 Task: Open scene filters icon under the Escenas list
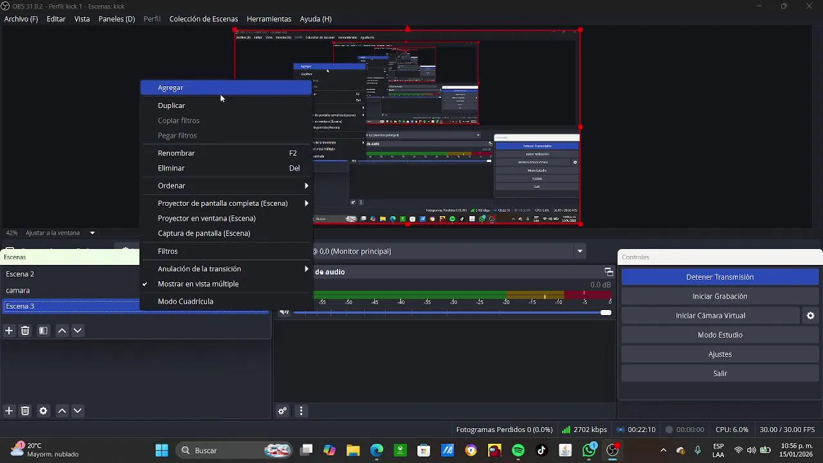[x=43, y=331]
